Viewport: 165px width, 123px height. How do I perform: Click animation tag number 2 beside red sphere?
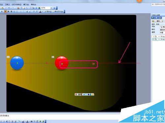click(x=53, y=57)
